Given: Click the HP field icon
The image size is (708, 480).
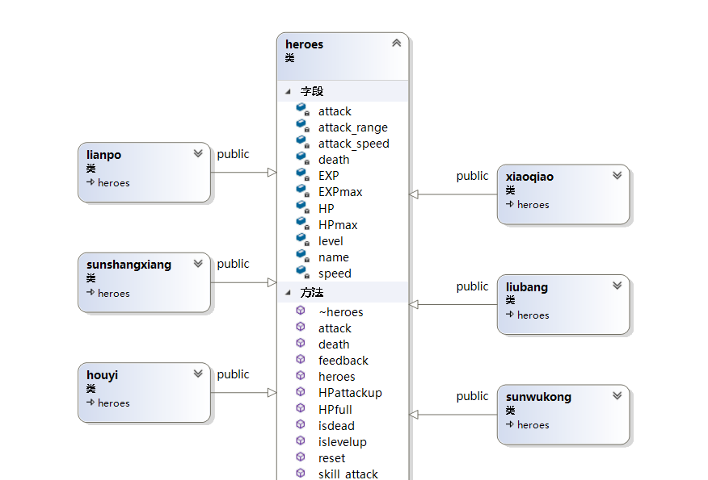Looking at the screenshot, I should [302, 207].
